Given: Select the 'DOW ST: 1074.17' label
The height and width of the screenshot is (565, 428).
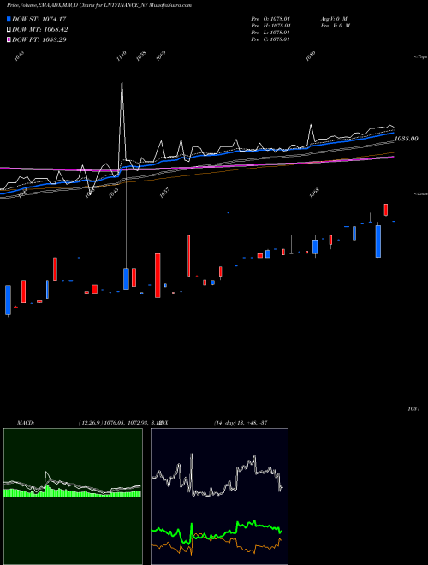Looking at the screenshot, I should [39, 19].
